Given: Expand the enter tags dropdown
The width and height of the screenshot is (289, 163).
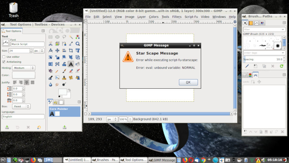Looking at the screenshot, I should pyautogui.click(x=283, y=53).
